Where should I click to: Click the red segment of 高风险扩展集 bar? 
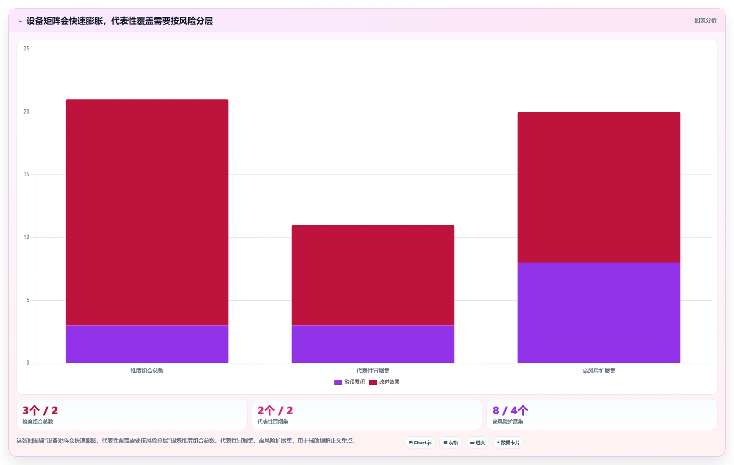pyautogui.click(x=599, y=187)
